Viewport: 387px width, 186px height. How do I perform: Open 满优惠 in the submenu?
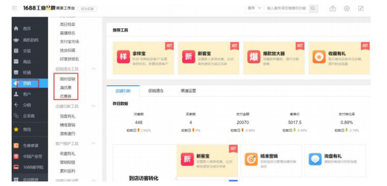point(66,88)
